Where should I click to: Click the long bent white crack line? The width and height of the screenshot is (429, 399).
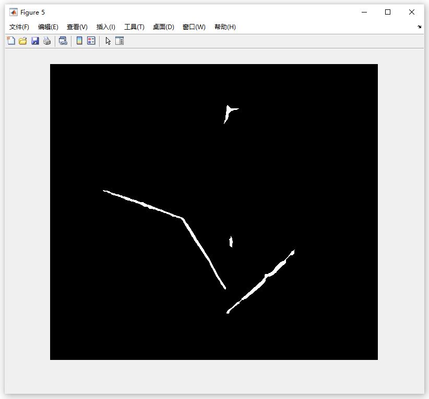click(x=183, y=218)
